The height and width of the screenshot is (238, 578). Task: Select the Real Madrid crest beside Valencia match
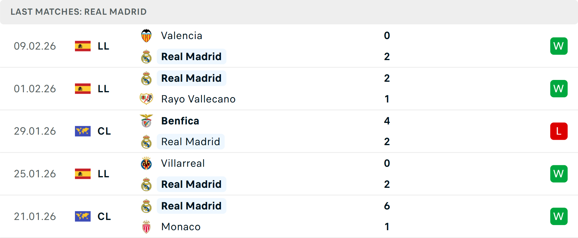147,56
